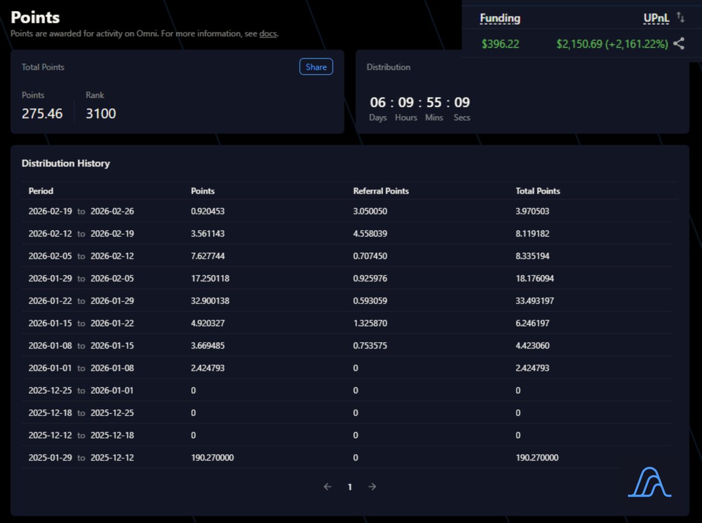Click total points value 4.423060

[x=532, y=345]
